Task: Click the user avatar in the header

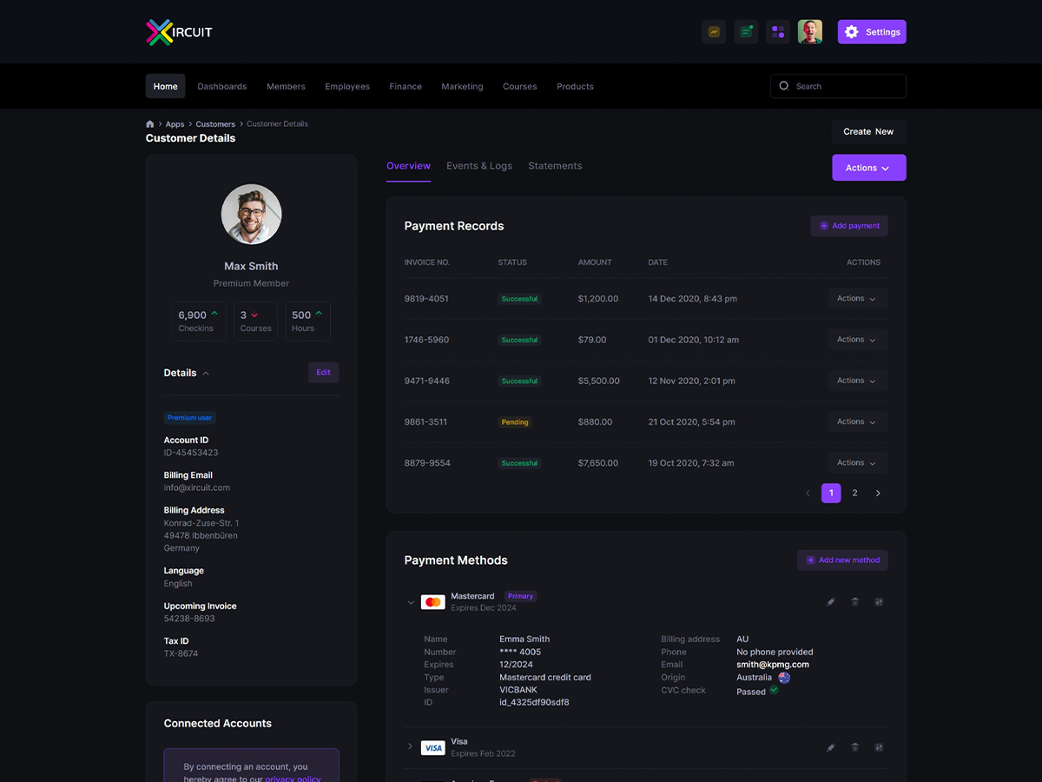Action: pos(810,32)
